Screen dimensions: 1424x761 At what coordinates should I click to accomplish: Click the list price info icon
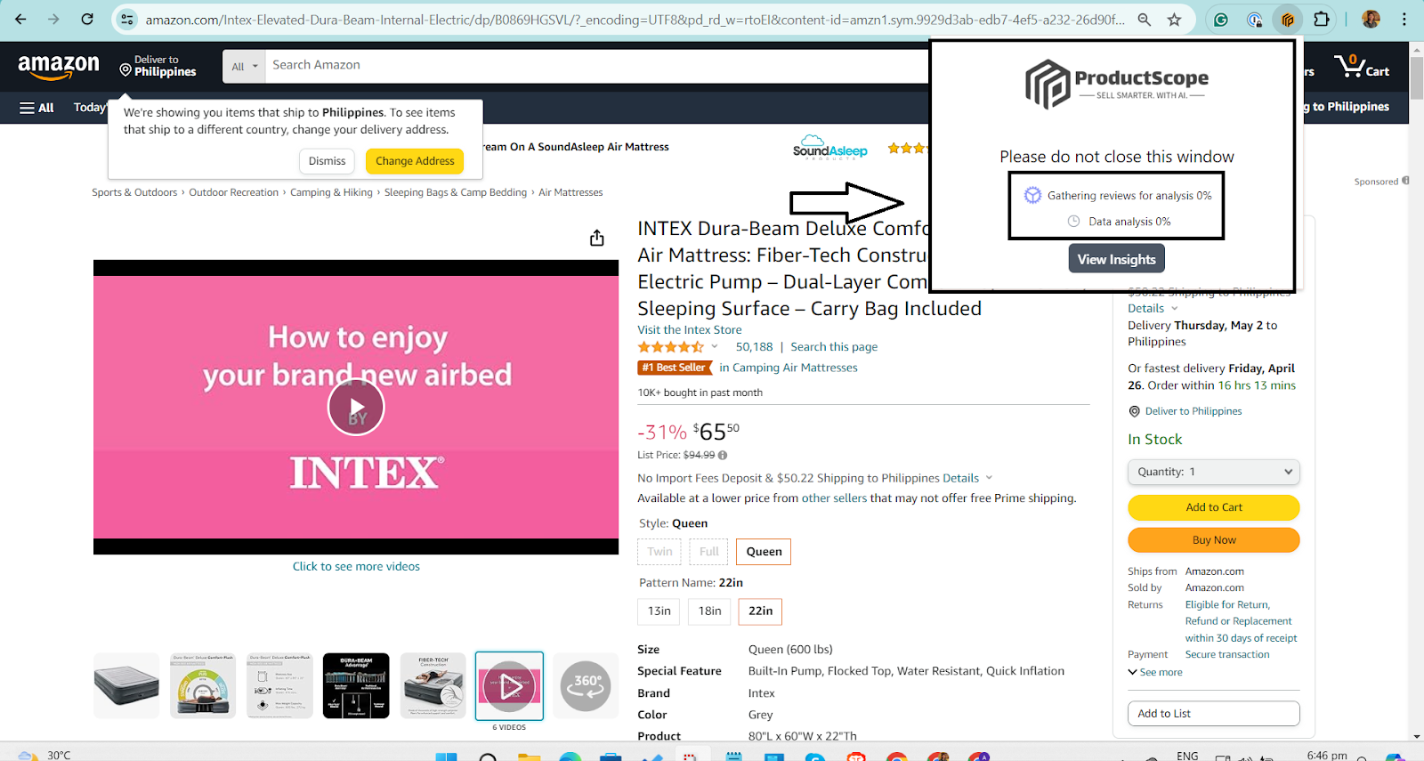click(x=723, y=455)
